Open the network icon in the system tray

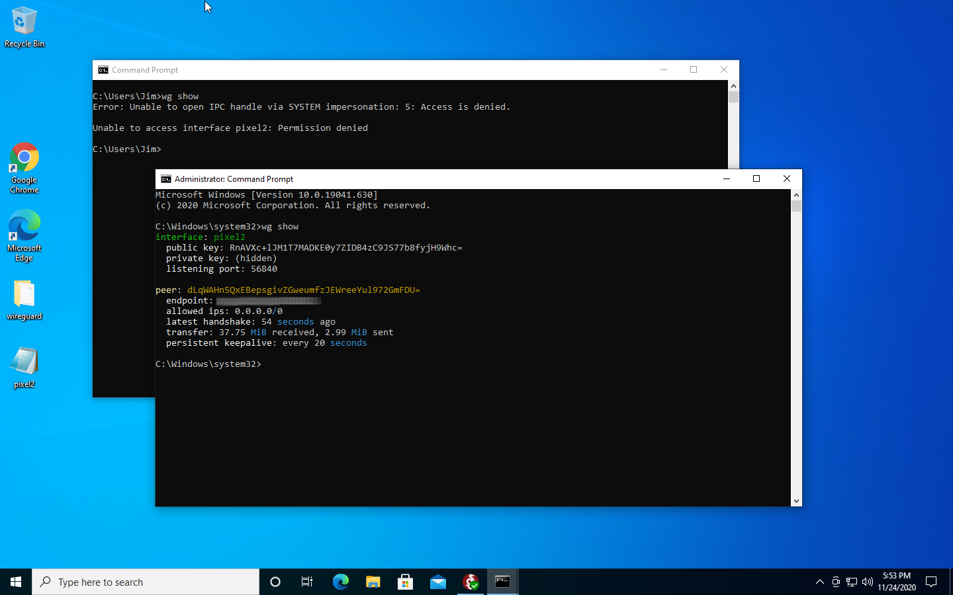click(x=851, y=582)
